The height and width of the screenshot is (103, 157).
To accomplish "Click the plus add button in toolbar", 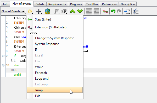I will (39, 11).
